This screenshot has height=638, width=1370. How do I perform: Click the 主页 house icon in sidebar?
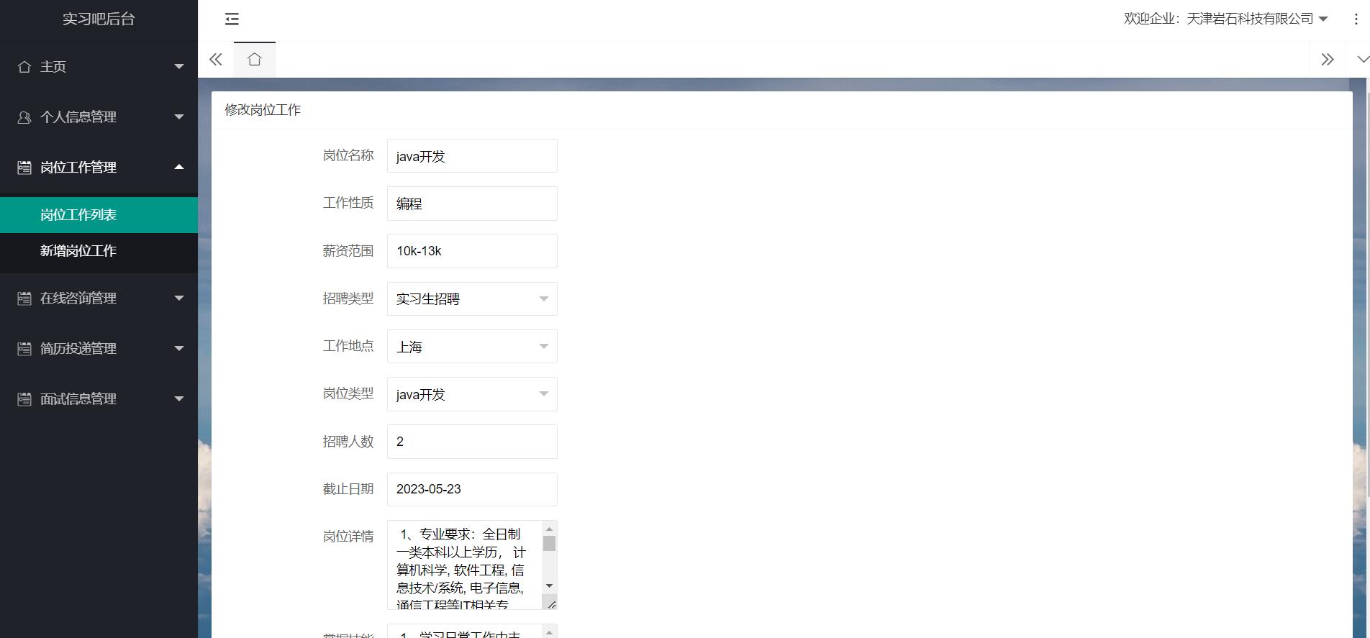point(24,67)
